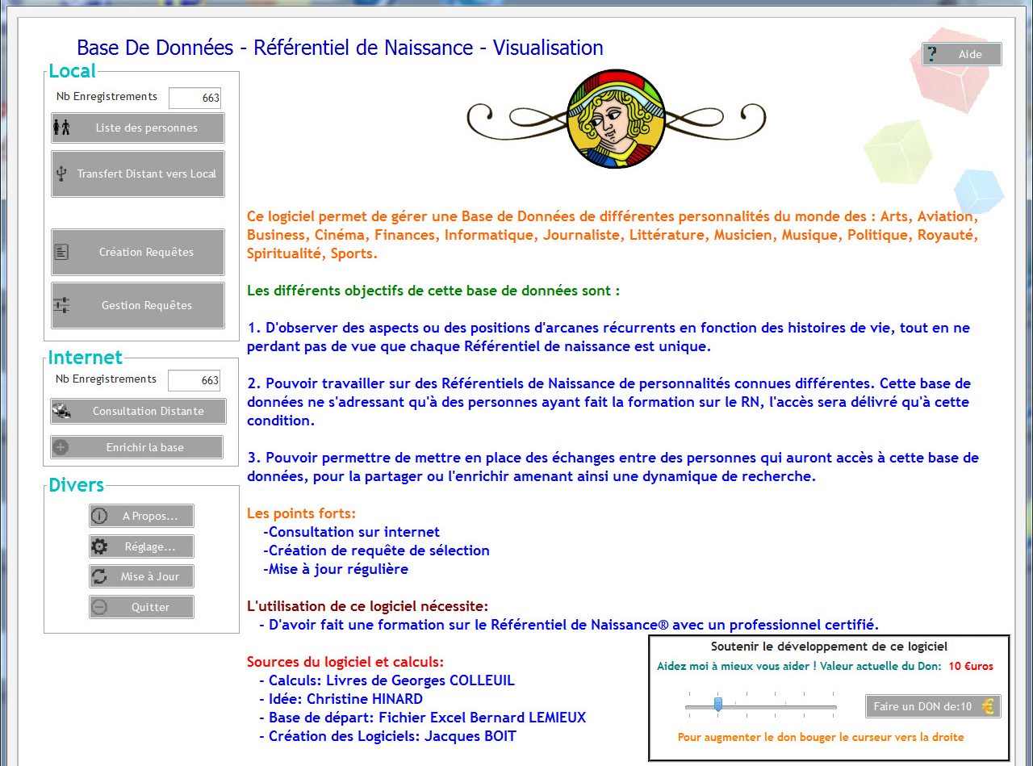Click the gear icon on Réglage

(99, 546)
